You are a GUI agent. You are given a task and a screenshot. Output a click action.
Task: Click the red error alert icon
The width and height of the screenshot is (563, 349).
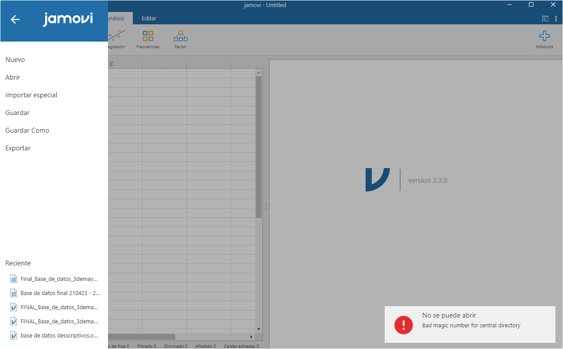[403, 325]
